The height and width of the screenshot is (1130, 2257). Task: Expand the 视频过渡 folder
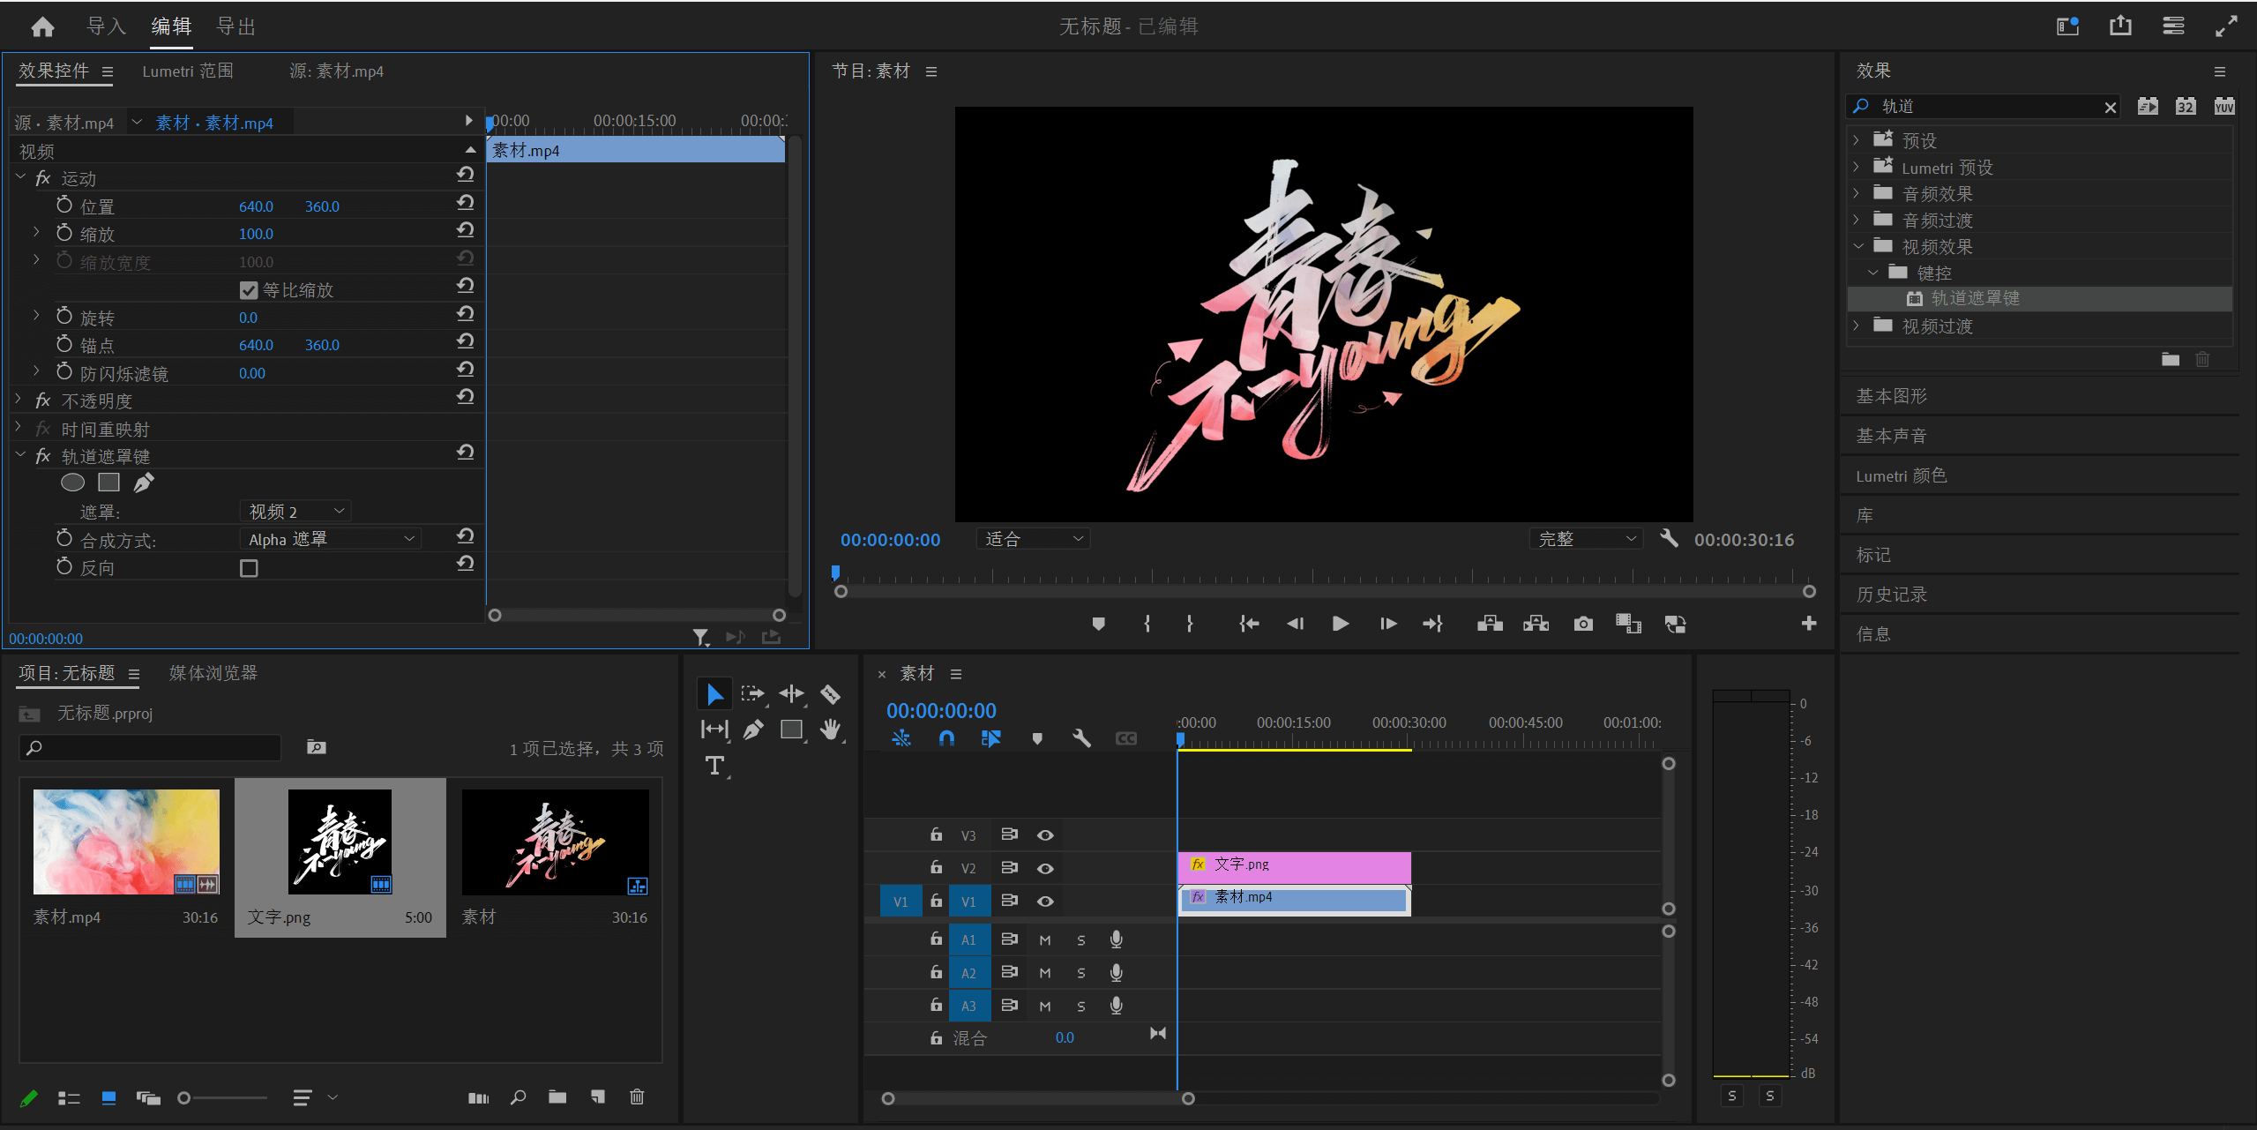click(1857, 326)
